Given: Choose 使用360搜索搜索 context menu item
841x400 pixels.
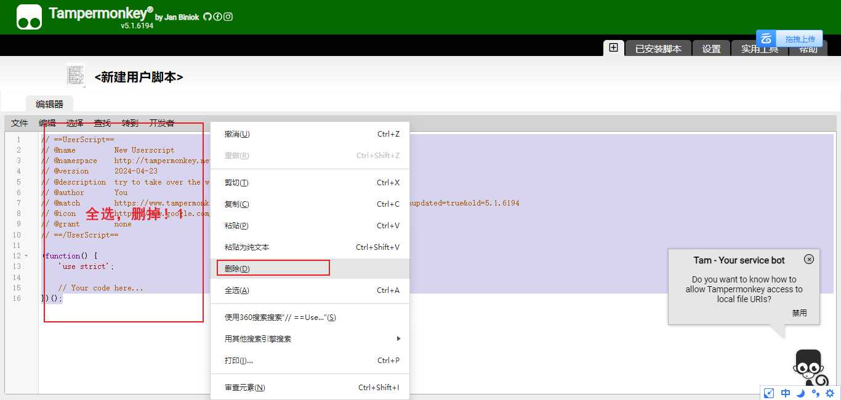Looking at the screenshot, I should [x=310, y=318].
